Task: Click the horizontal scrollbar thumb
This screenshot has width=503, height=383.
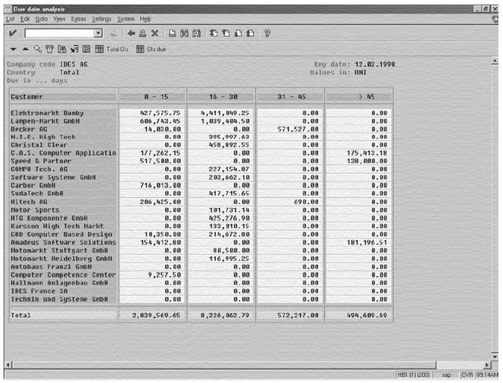Action: (x=224, y=365)
